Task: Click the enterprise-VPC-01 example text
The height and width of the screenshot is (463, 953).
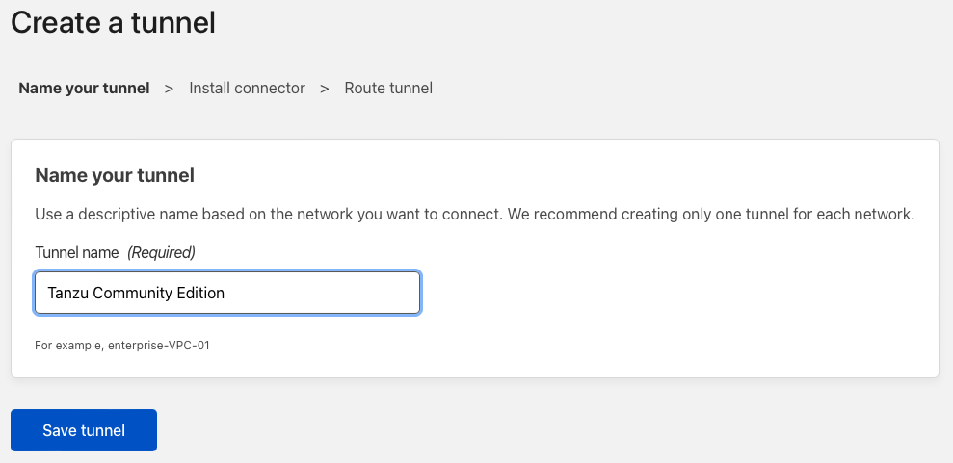Action: tap(159, 346)
